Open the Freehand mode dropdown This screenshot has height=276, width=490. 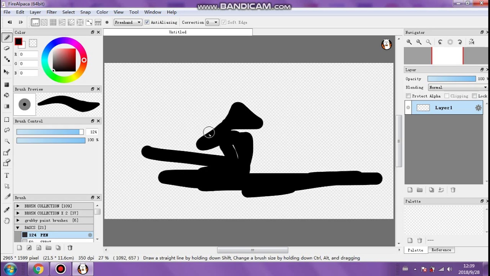pyautogui.click(x=128, y=22)
